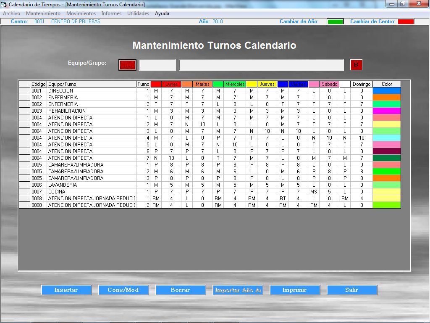Click the red B button beside description field
Viewport: 430px width, 323px height.
point(356,65)
